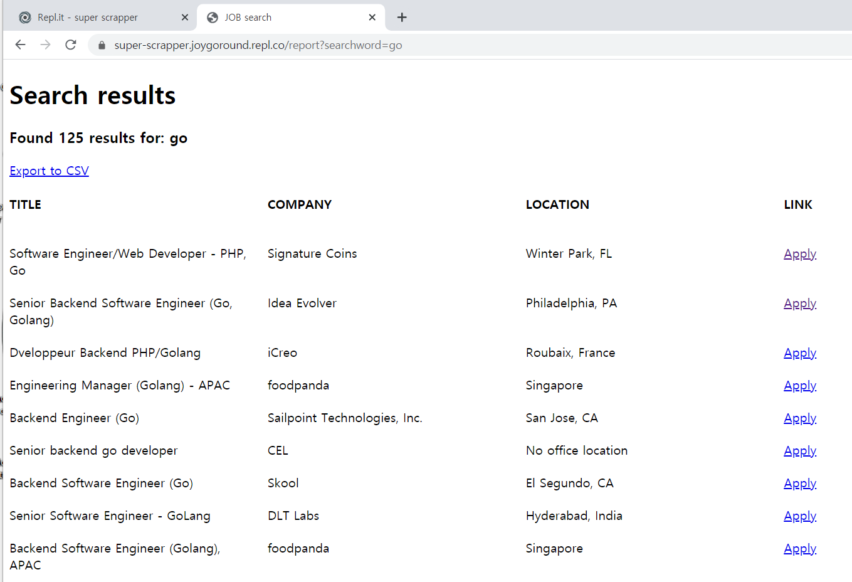Viewport: 852px width, 582px height.
Task: Click Singapore in Engineering Manager row
Action: point(554,385)
